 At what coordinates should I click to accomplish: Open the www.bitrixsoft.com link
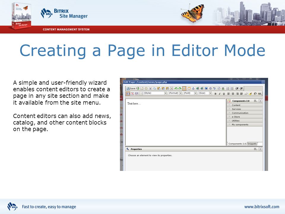[262, 207]
